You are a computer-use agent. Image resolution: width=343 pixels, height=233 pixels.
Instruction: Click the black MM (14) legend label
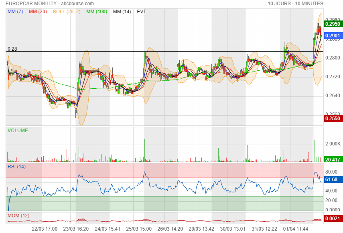122,12
